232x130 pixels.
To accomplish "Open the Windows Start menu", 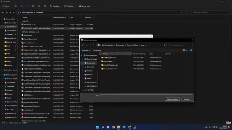I will (x=98, y=127).
